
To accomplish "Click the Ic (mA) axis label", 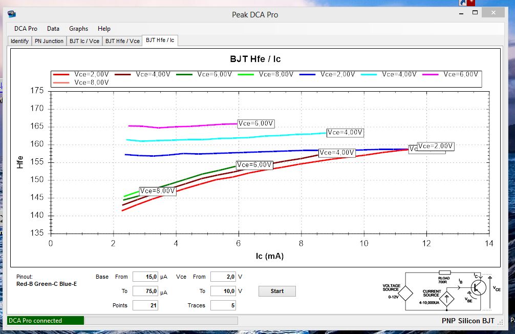I will [270, 256].
